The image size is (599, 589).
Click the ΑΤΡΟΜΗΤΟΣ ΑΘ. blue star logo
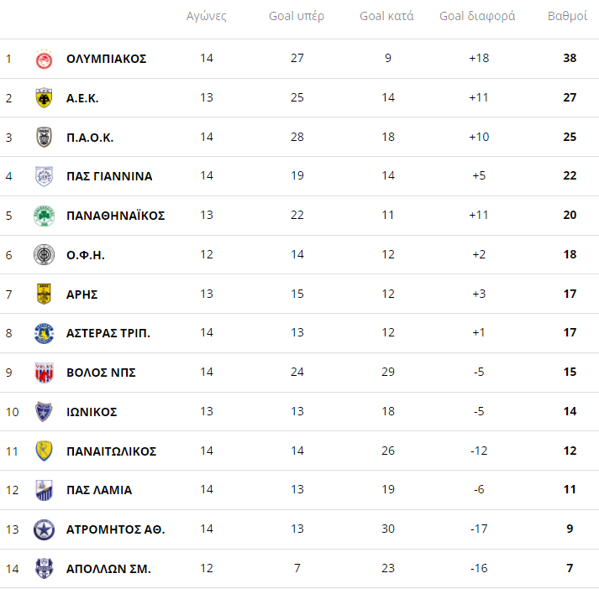click(44, 529)
